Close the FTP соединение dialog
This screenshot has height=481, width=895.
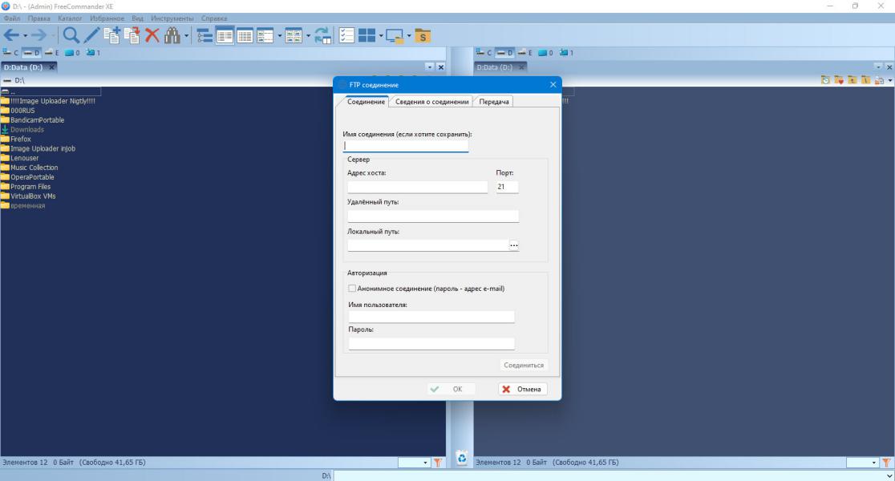pos(553,84)
